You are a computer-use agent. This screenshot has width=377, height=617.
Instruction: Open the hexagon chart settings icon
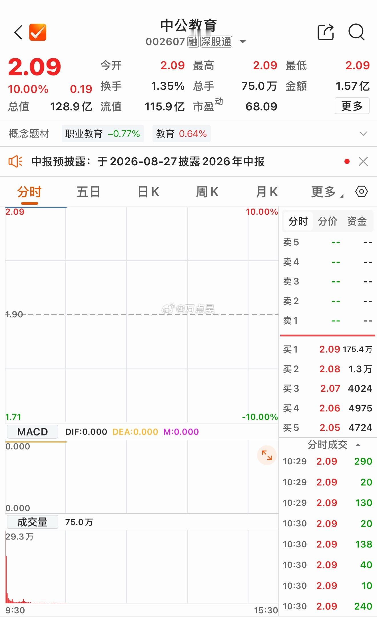[361, 192]
